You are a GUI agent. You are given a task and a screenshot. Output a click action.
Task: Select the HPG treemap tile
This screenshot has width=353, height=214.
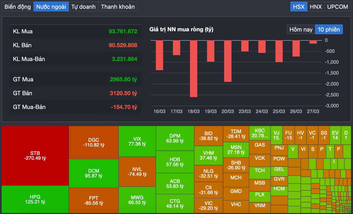coord(35,199)
